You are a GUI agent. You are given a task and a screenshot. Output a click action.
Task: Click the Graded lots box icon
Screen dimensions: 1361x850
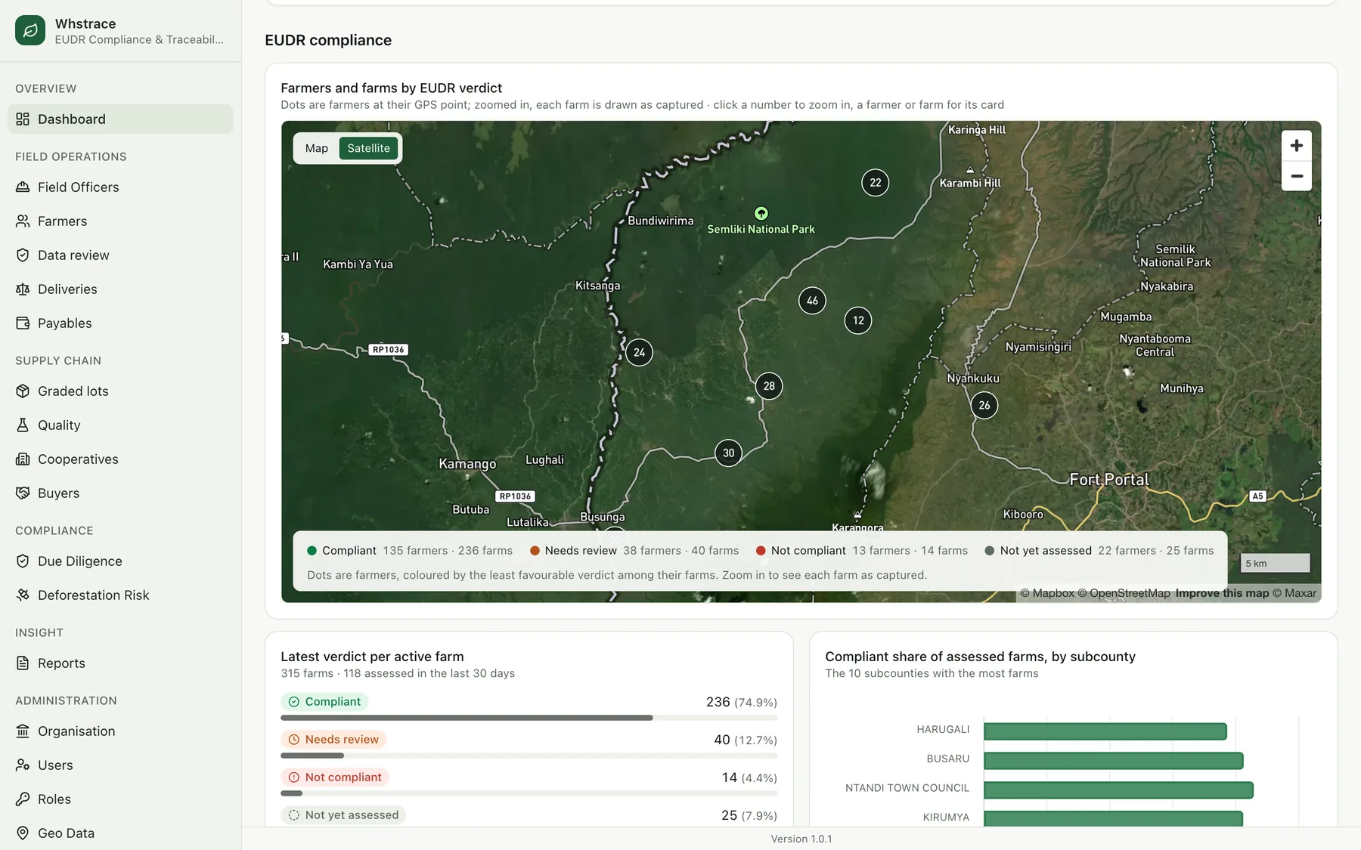(x=23, y=391)
